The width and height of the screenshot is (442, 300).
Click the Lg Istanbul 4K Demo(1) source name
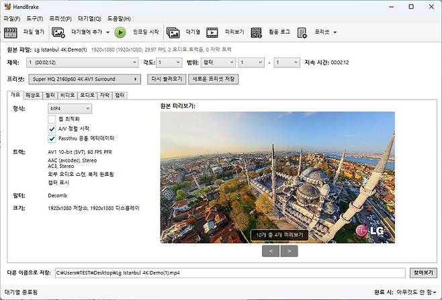60,50
